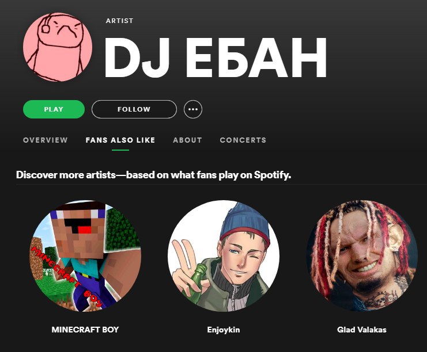Screen dimensions: 427x352
Task: Switch to the Overview tab
Action: click(x=45, y=140)
